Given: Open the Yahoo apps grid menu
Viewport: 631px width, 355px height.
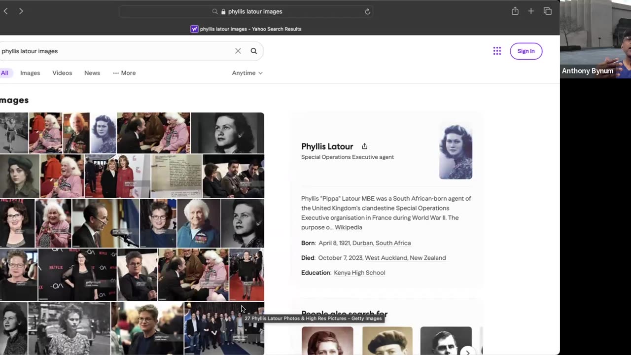Looking at the screenshot, I should (x=497, y=51).
